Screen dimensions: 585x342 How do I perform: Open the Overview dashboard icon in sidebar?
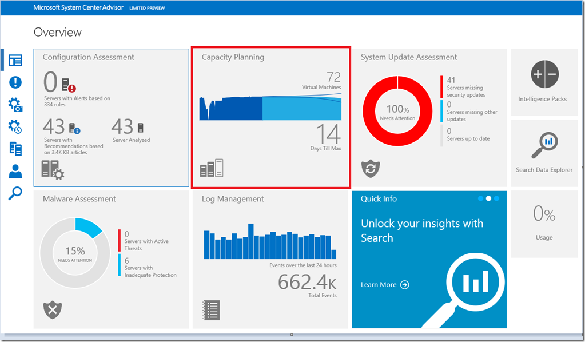point(15,61)
